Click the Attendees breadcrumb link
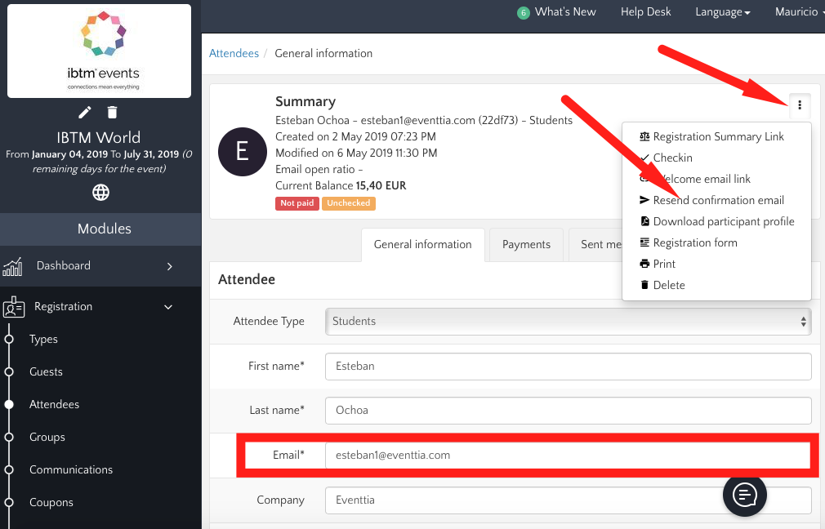This screenshot has width=825, height=529. click(x=234, y=53)
